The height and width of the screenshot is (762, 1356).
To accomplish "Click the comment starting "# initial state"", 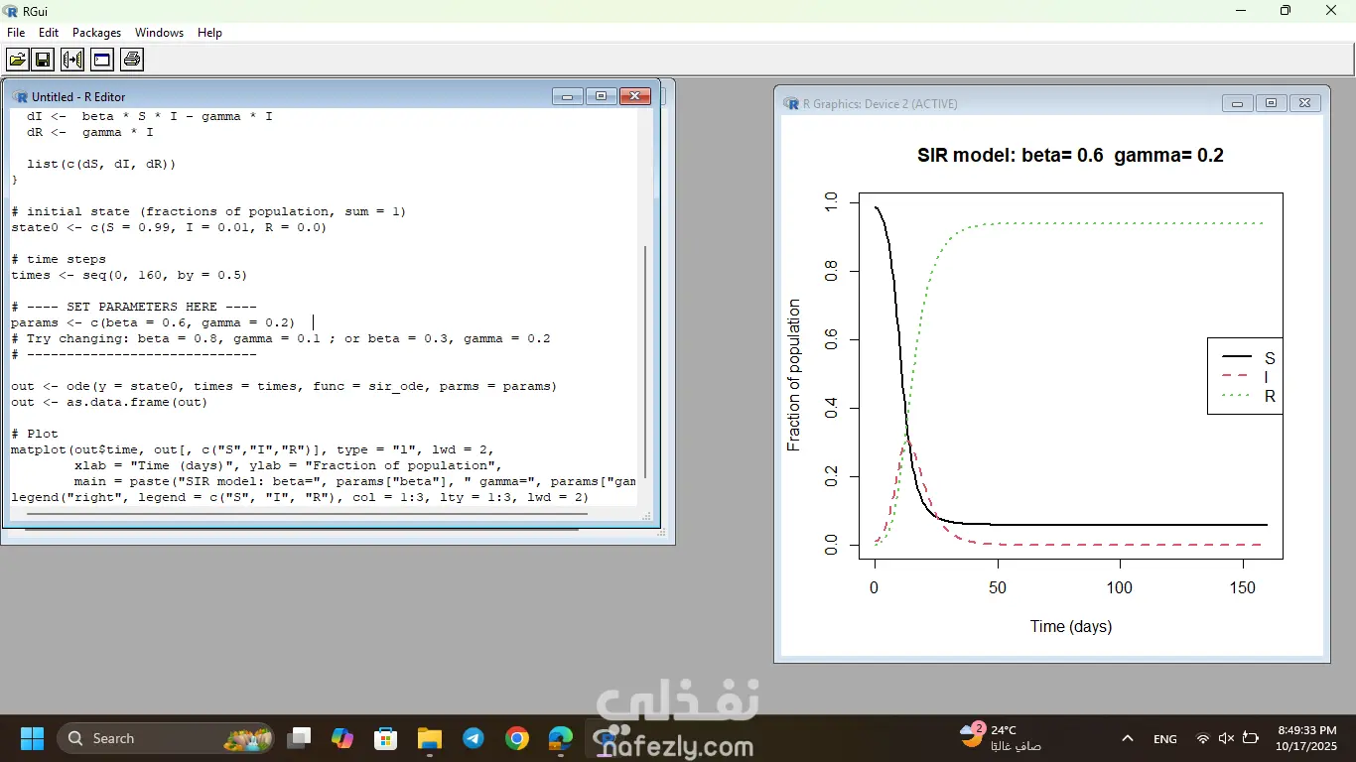I will point(208,211).
